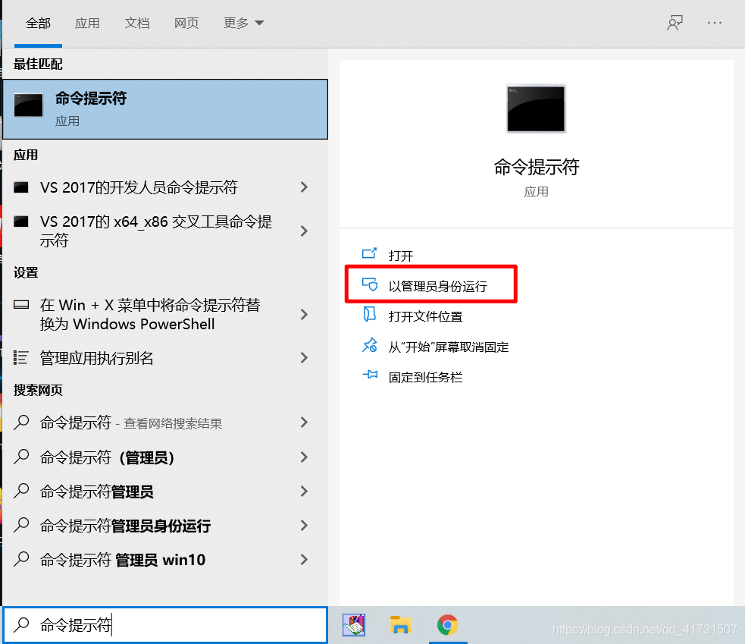Click the 命令提示符 icon in best match
This screenshot has height=644, width=745.
(28, 105)
